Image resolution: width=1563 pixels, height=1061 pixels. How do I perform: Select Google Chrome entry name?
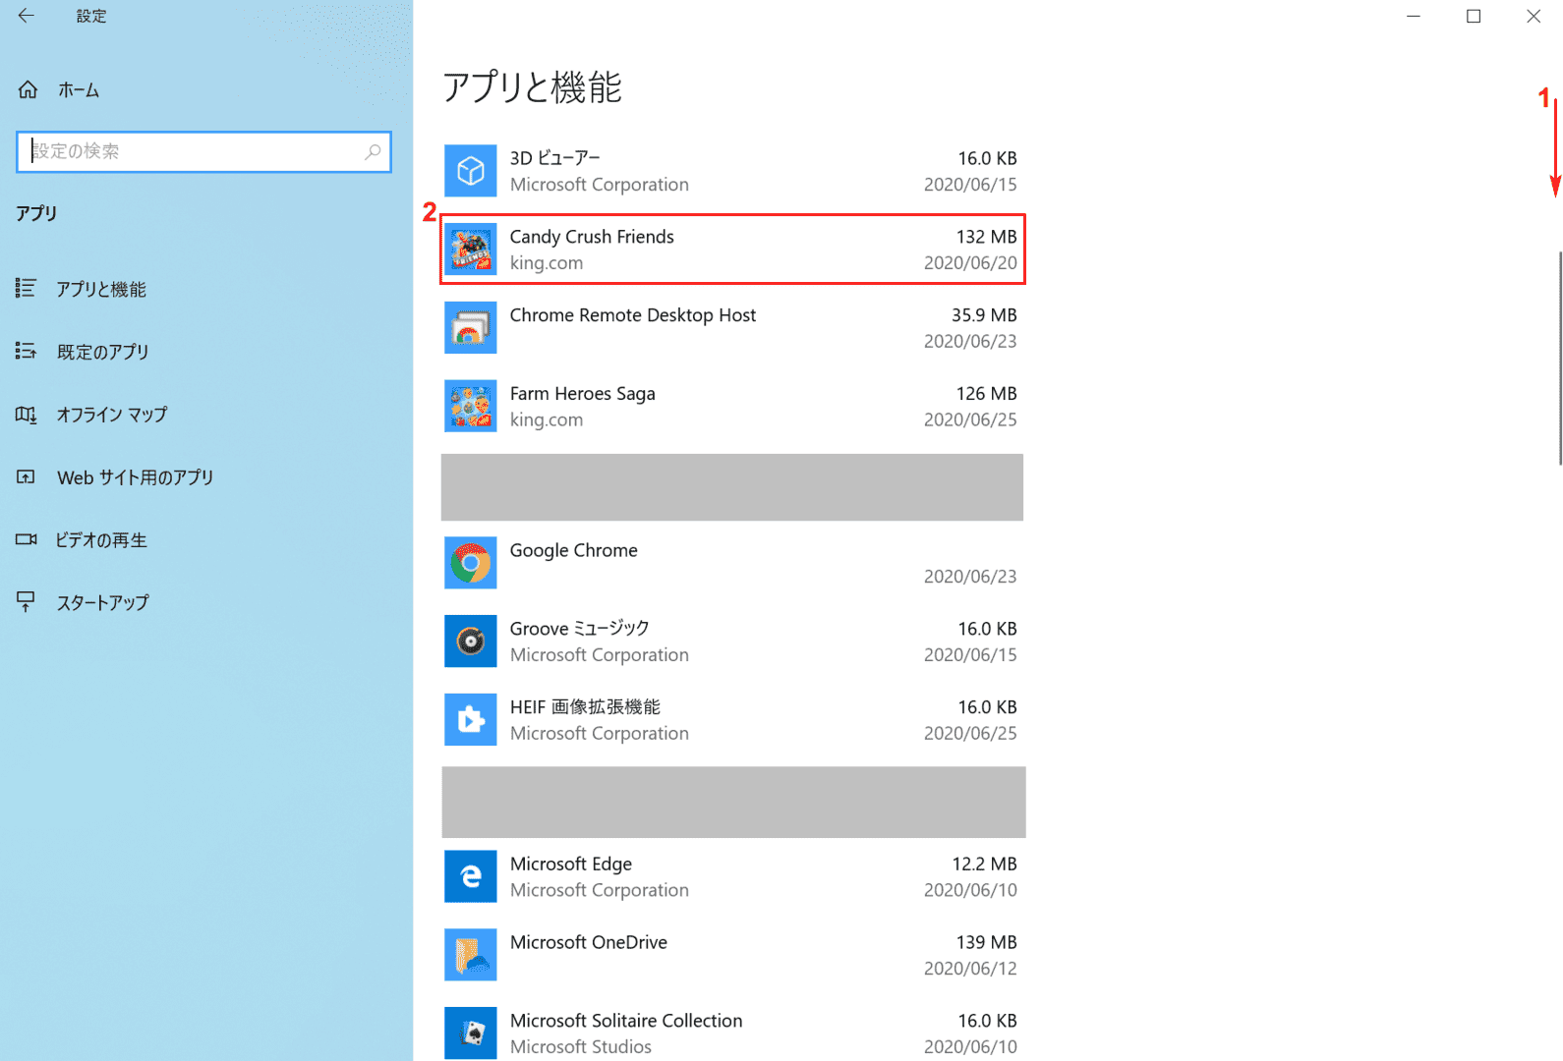click(x=573, y=550)
